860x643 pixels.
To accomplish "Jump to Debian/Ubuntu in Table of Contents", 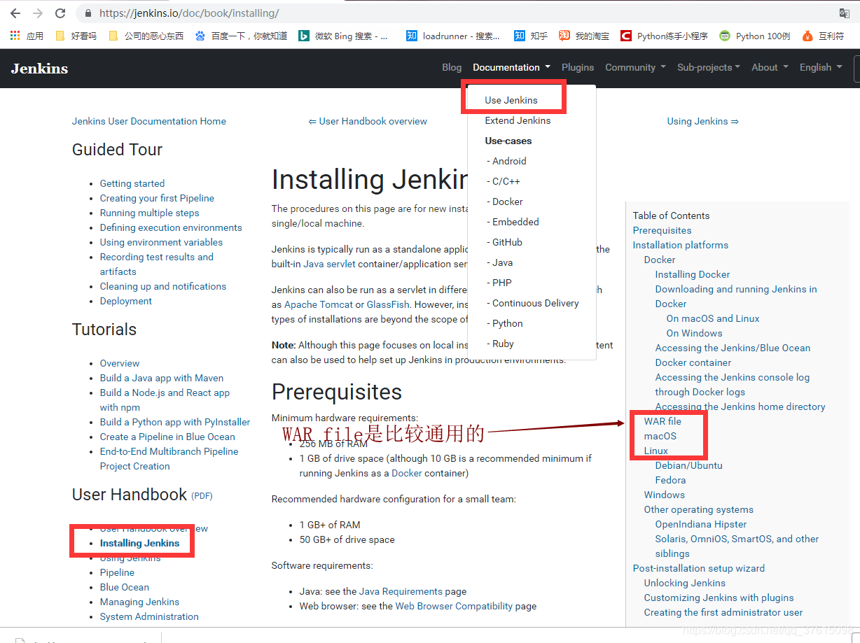I will (x=688, y=465).
